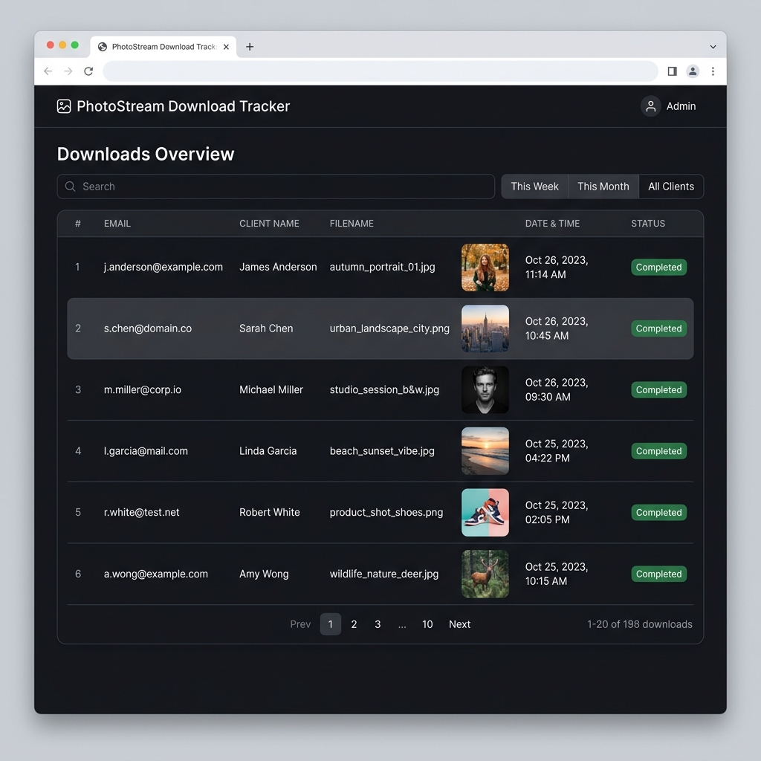The width and height of the screenshot is (761, 761).
Task: Click filename product_shot_shoes.png
Action: [386, 513]
